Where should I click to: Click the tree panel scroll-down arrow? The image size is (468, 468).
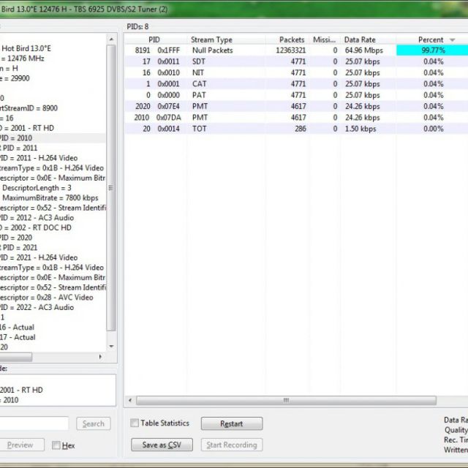111,347
